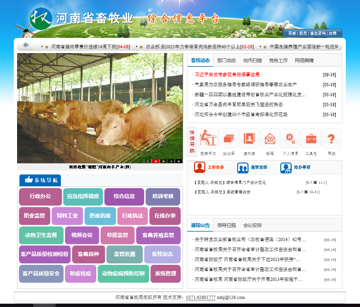The width and height of the screenshot is (360, 307).
Task: Click 锁定 in the header bar
Action: 303,33
